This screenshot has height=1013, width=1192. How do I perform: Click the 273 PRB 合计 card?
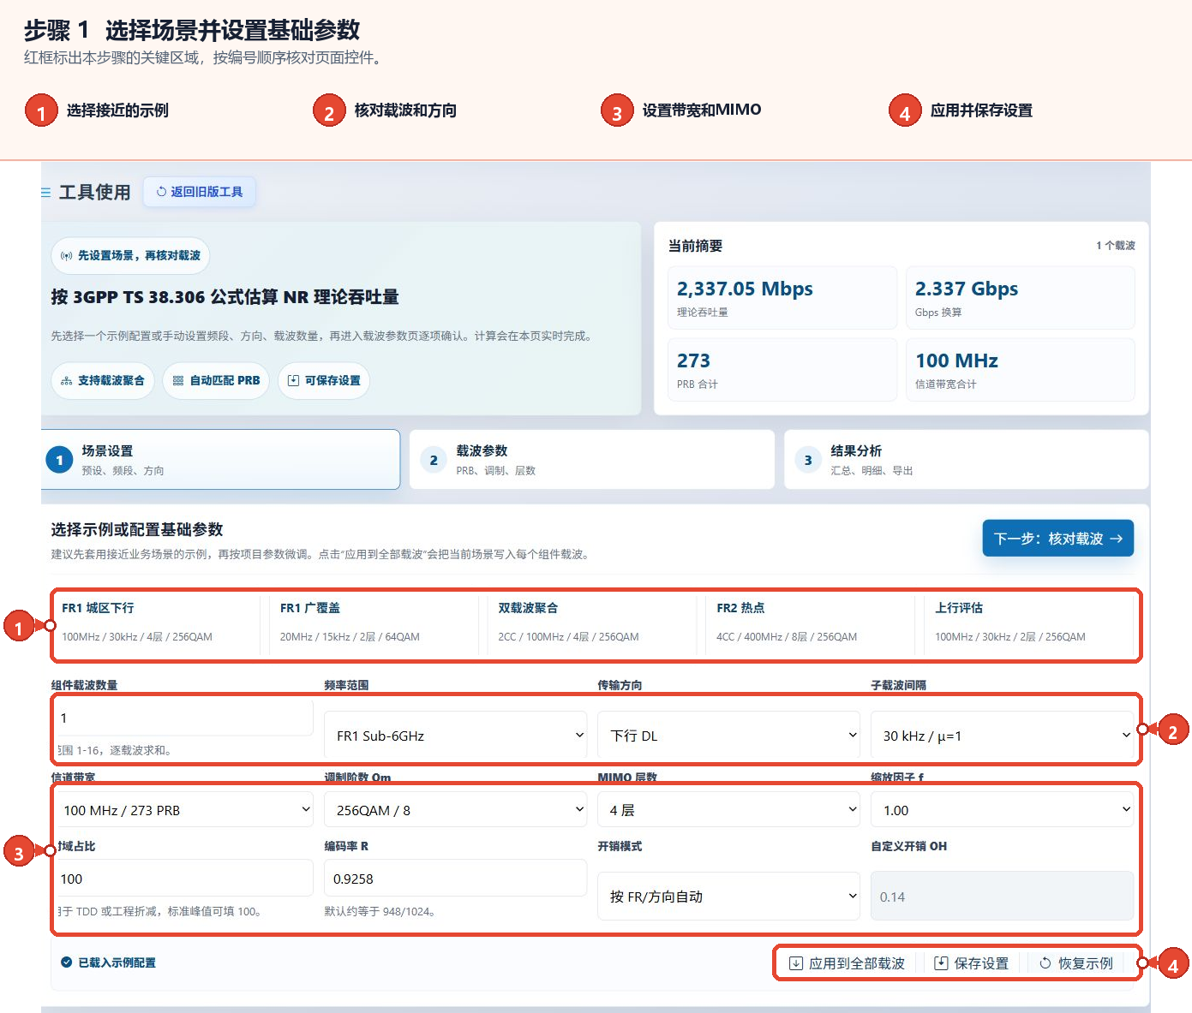coord(782,369)
